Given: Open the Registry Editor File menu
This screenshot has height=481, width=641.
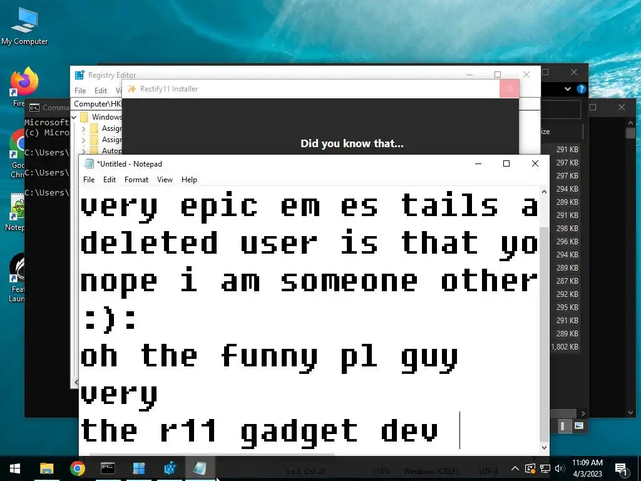Looking at the screenshot, I should click(x=80, y=90).
